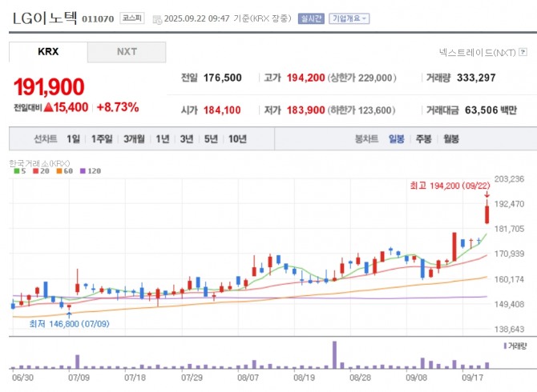Select the 1년 line chart period
Image resolution: width=537 pixels, height=392 pixels.
click(163, 139)
